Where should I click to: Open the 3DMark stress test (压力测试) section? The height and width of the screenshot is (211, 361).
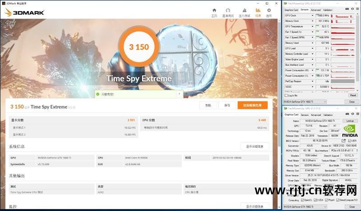(x=244, y=13)
